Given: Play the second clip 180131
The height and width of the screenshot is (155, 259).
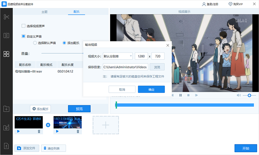Looking at the screenshot, I should [57, 131].
